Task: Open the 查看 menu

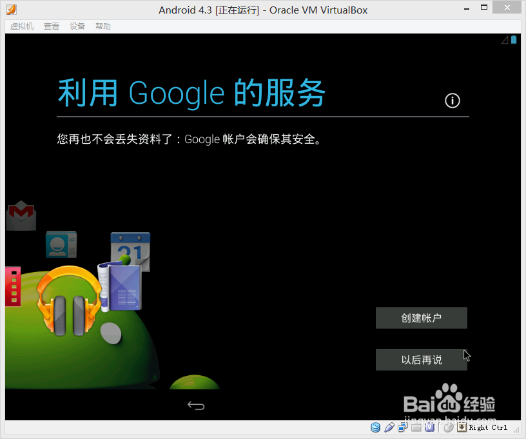Action: coord(52,26)
